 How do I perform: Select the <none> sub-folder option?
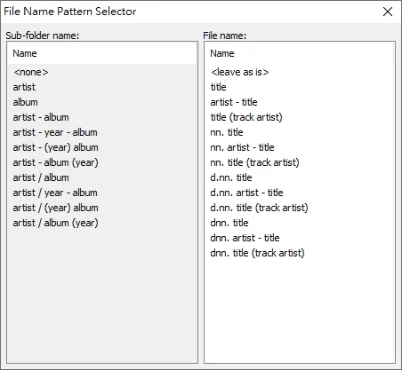pos(30,72)
